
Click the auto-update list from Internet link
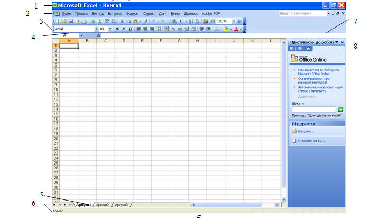pos(320,89)
